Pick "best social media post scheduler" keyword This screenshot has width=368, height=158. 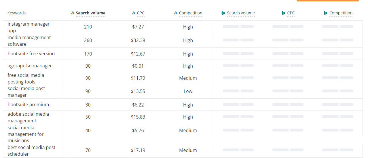[31, 151]
